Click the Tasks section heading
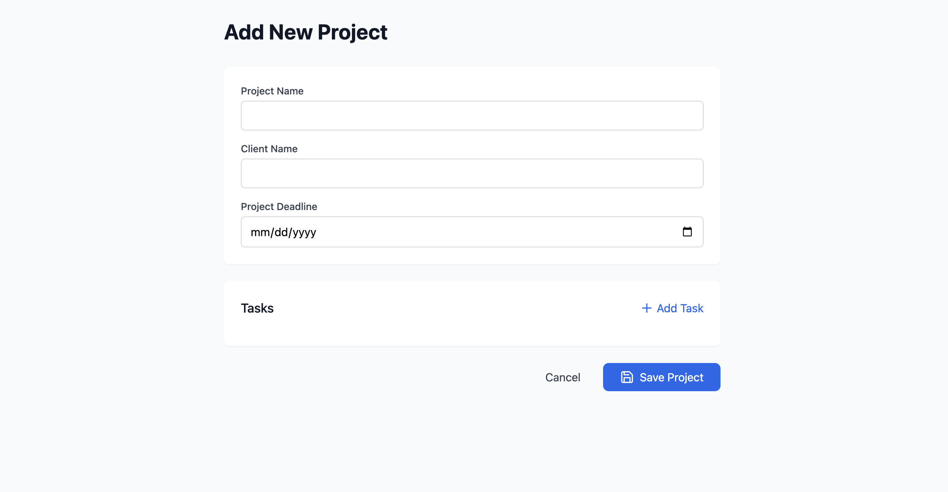This screenshot has height=492, width=948. coord(257,308)
